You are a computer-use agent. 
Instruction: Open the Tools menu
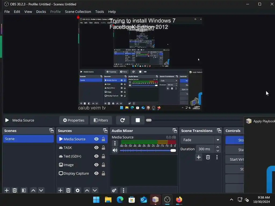[x=100, y=12]
